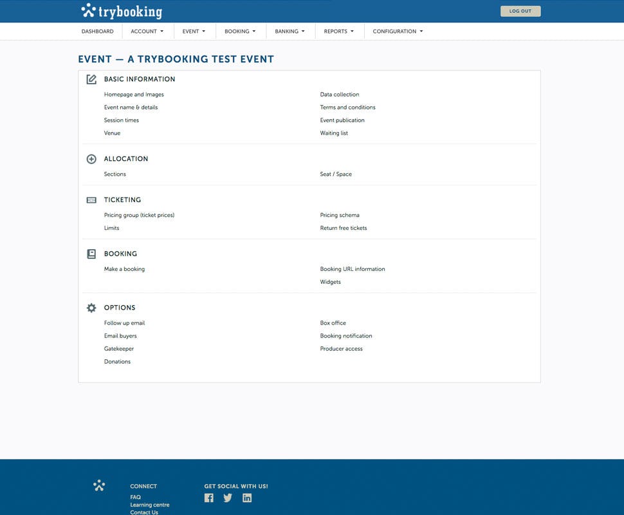Image resolution: width=624 pixels, height=515 pixels.
Task: Click the LinkedIn icon in the footer
Action: coord(247,498)
